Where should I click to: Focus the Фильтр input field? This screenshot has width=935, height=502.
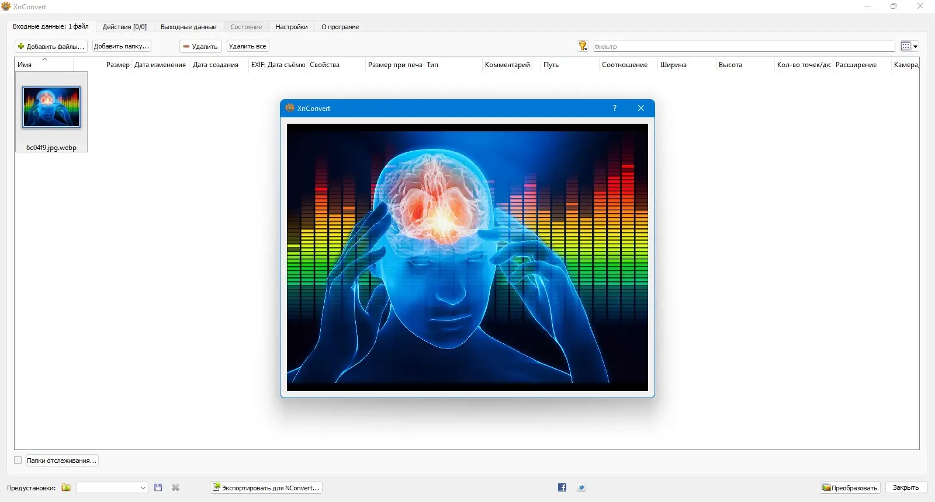tap(744, 46)
